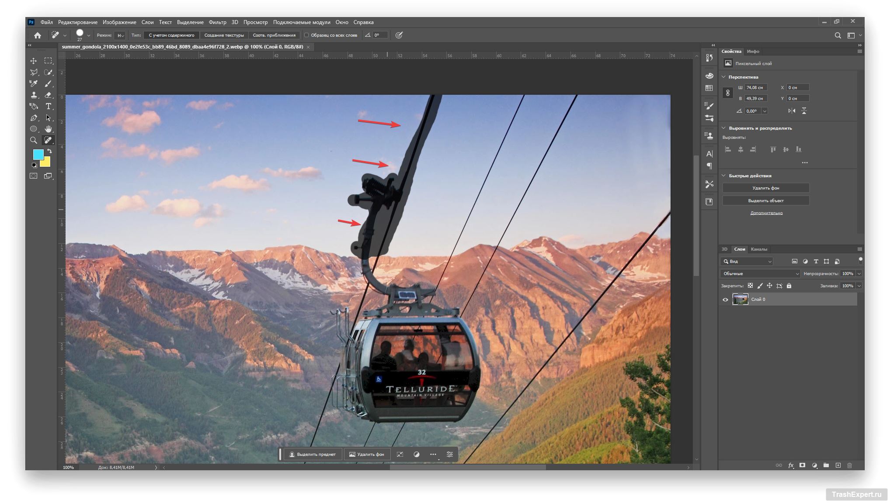The image size is (890, 503).
Task: Open the Clone Source panel icon
Action: pyautogui.click(x=709, y=135)
